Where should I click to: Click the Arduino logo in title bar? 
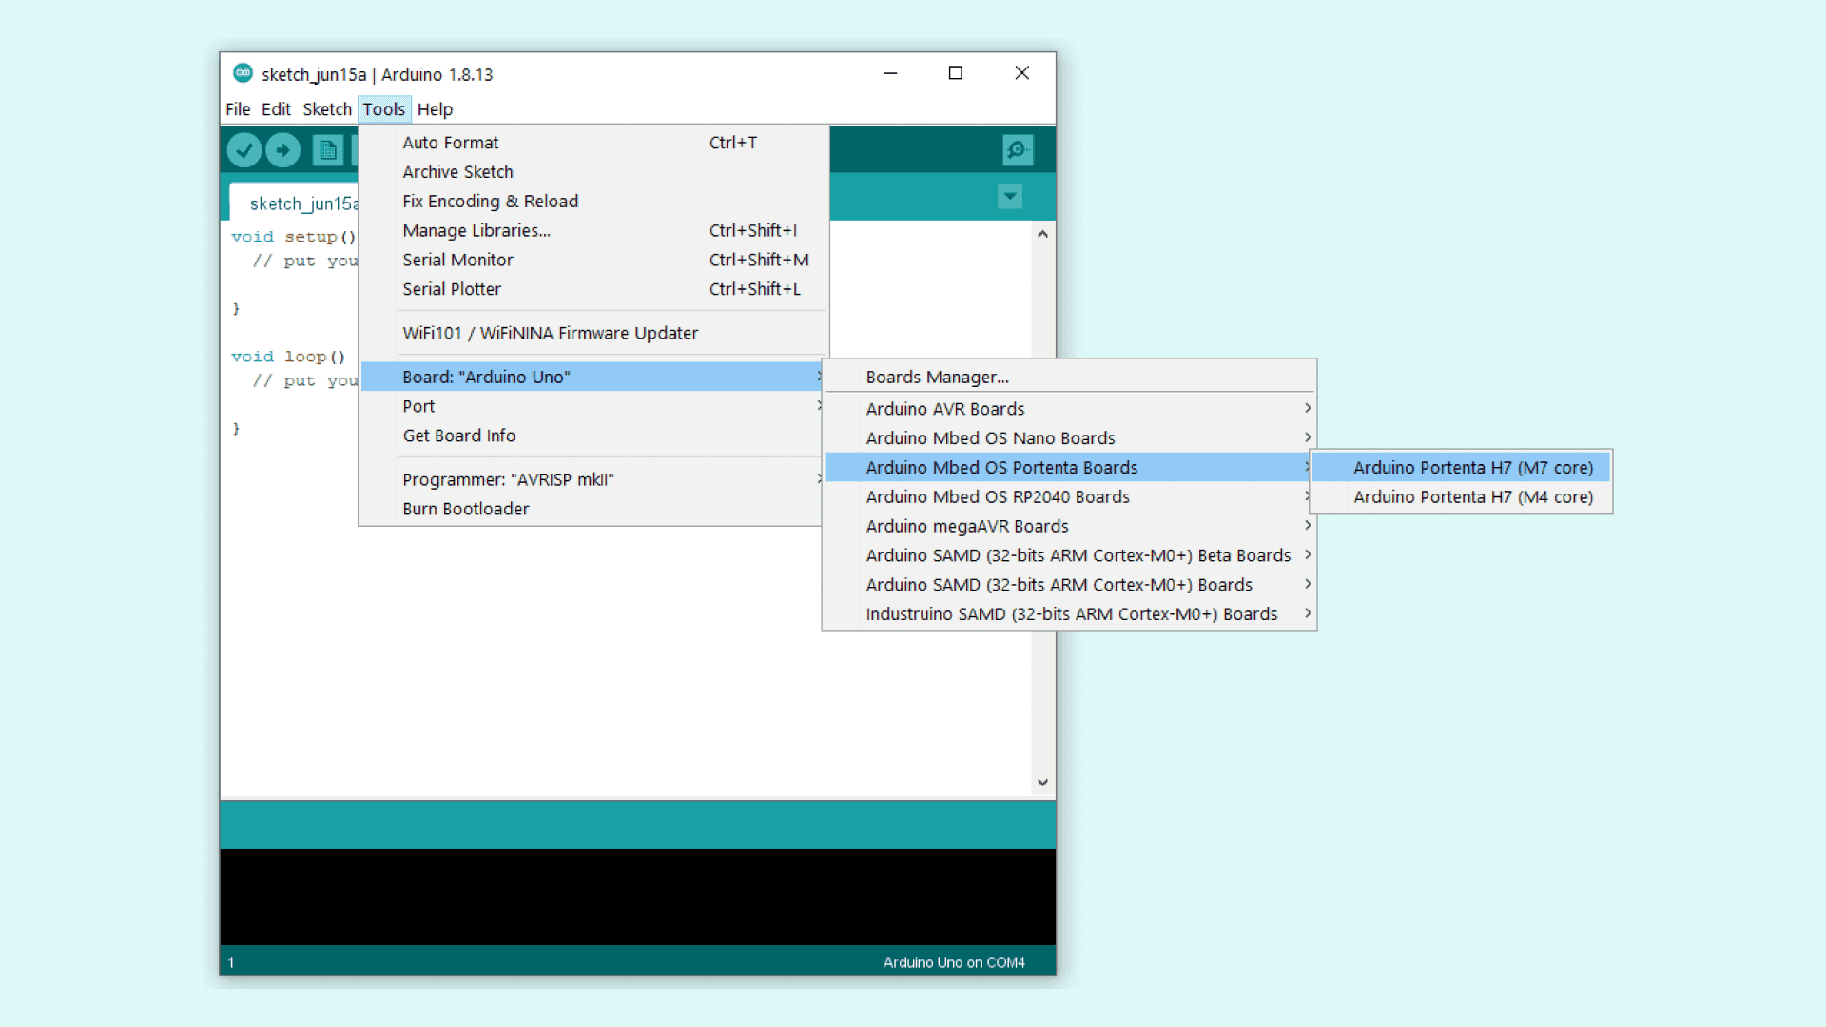click(243, 73)
